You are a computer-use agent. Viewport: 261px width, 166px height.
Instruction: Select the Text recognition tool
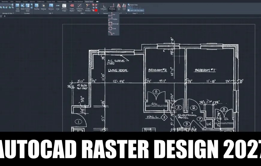tap(119, 7)
